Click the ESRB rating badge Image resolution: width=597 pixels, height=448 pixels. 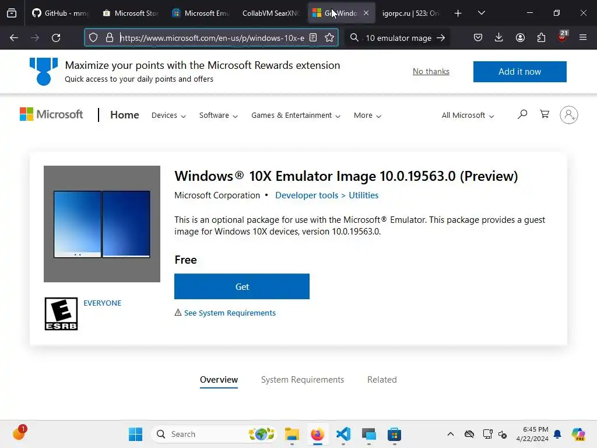point(61,314)
